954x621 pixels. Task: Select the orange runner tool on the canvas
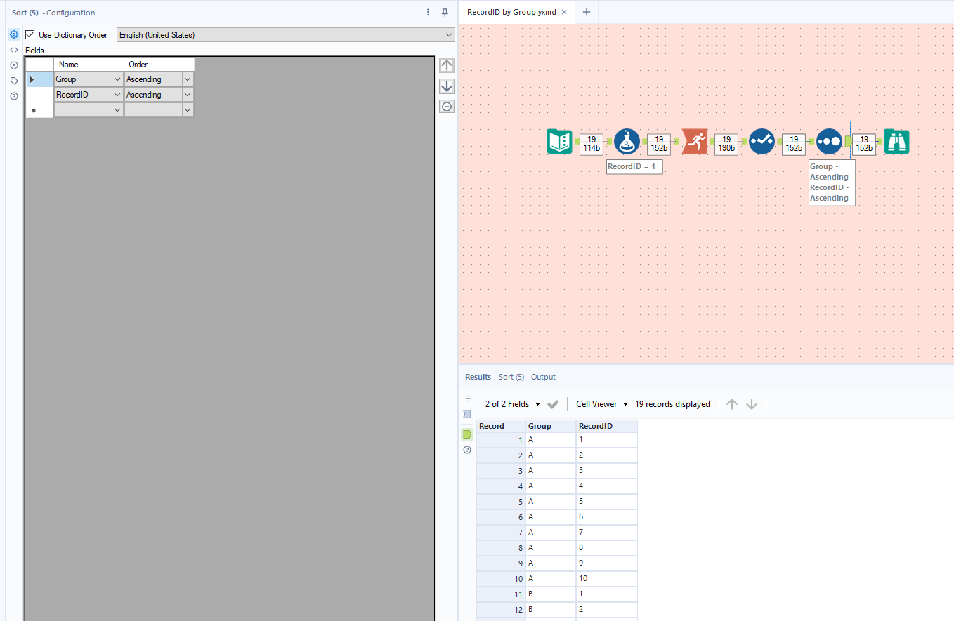(695, 141)
